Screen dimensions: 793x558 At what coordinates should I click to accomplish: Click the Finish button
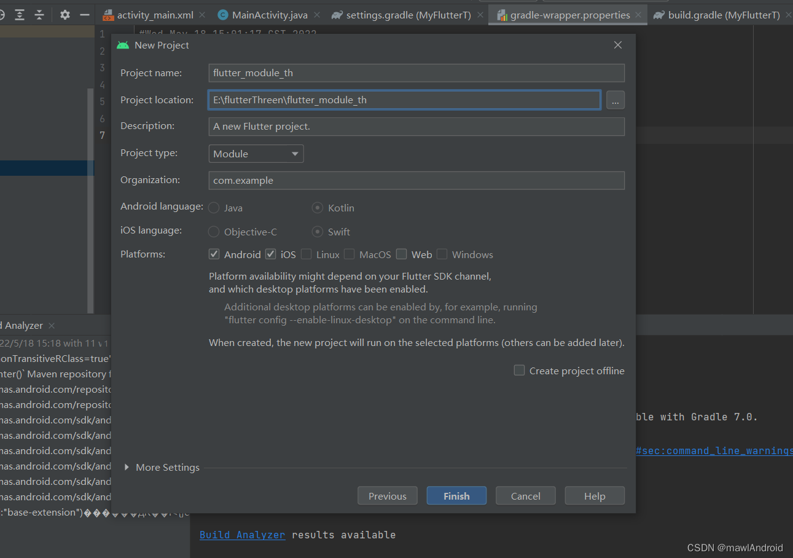456,496
